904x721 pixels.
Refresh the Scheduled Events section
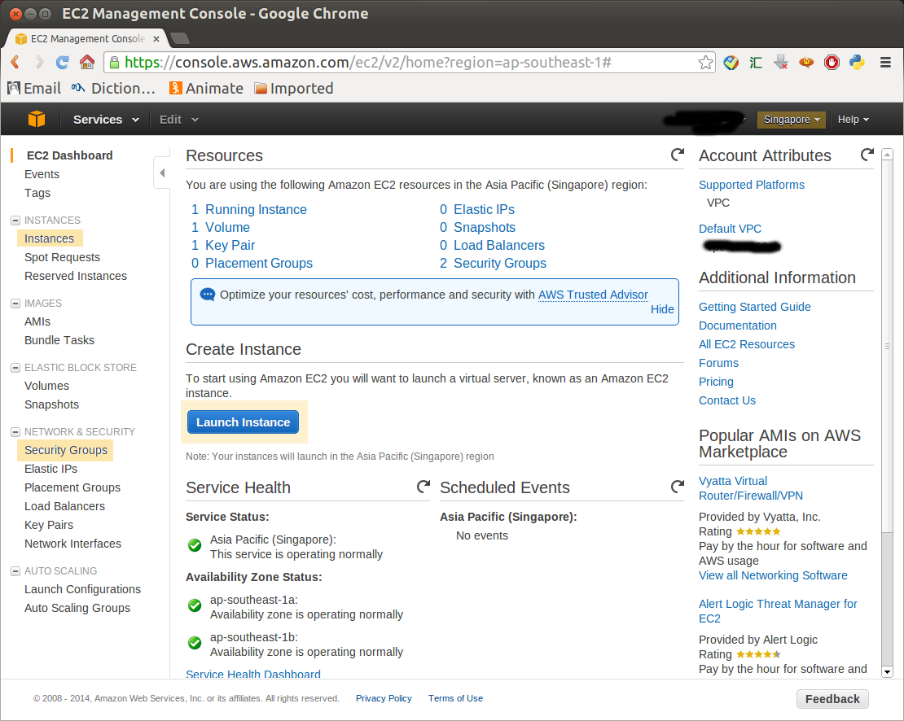tap(677, 487)
